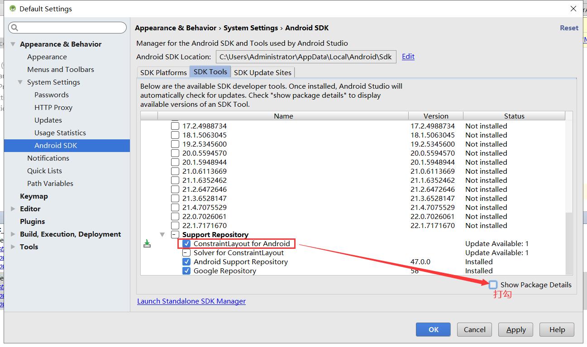Enable Show Package Details checkbox
This screenshot has width=587, height=347.
(x=493, y=285)
